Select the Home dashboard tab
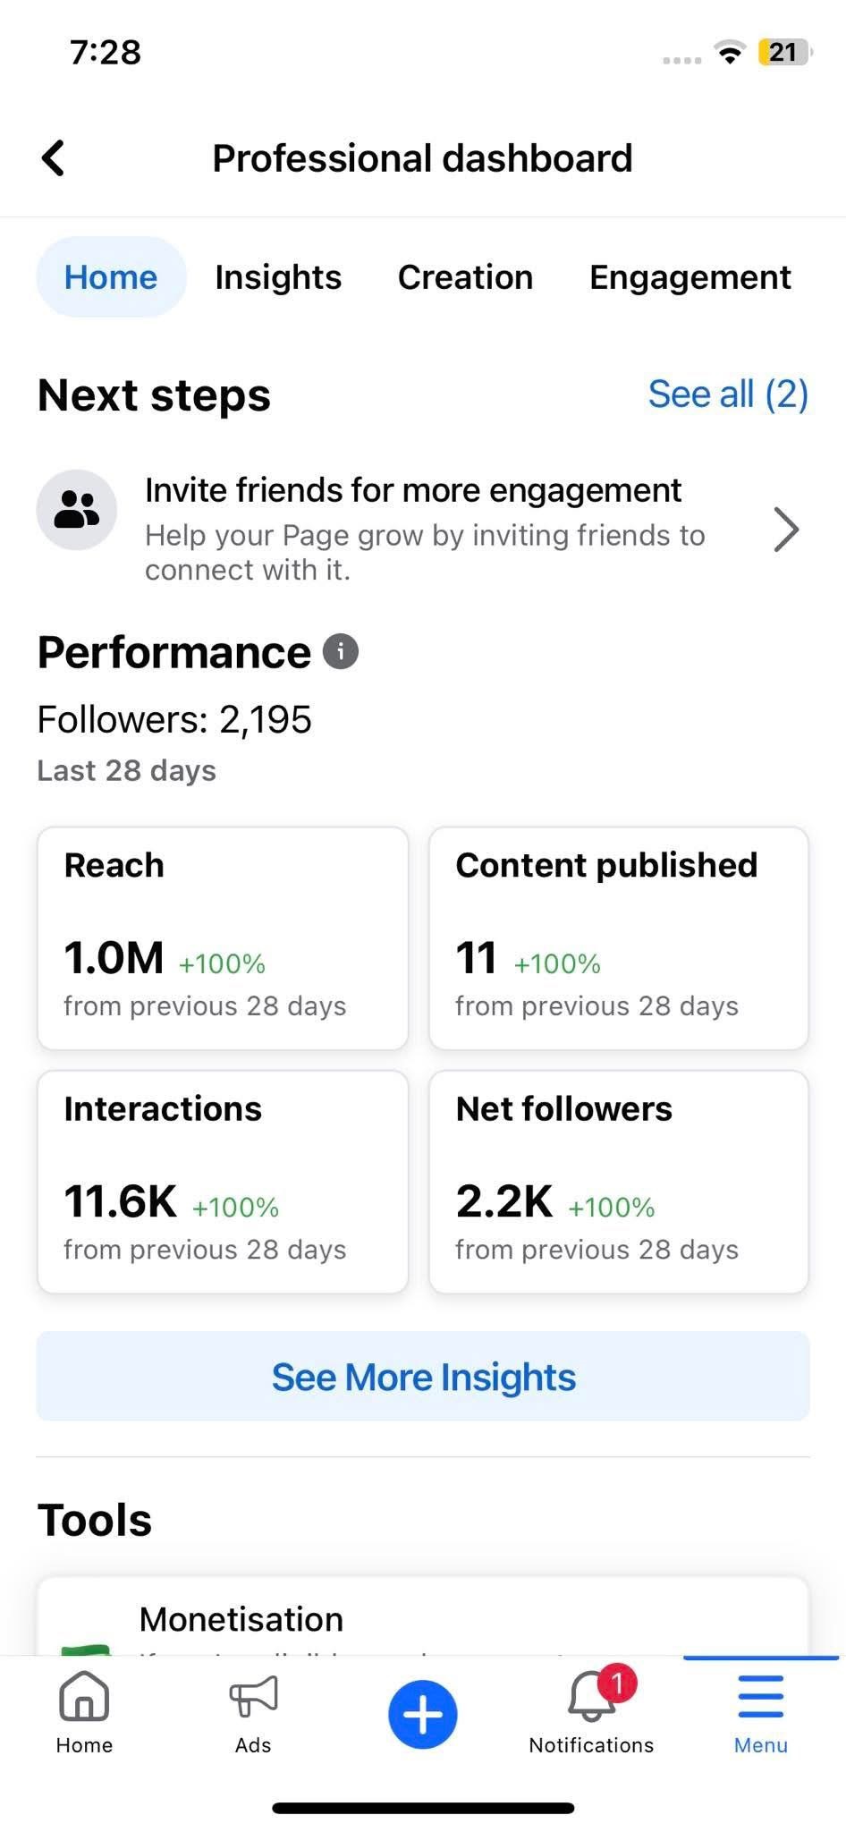This screenshot has width=846, height=1832. click(111, 277)
